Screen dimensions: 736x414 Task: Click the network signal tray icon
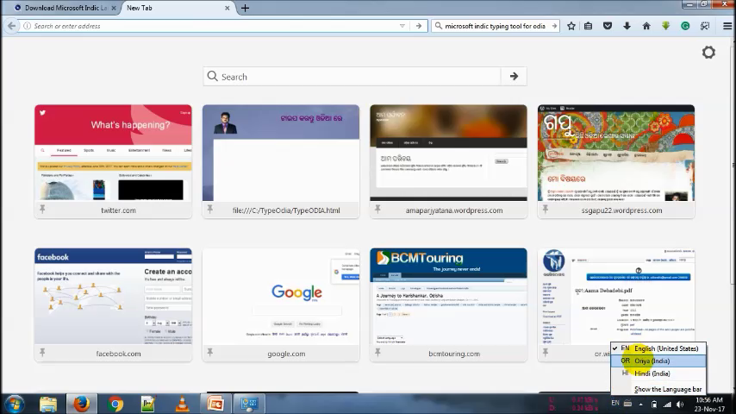click(x=667, y=404)
